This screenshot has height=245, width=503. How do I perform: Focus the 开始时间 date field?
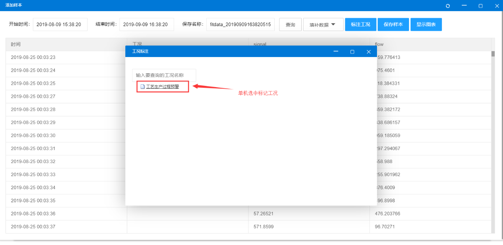[x=60, y=25]
